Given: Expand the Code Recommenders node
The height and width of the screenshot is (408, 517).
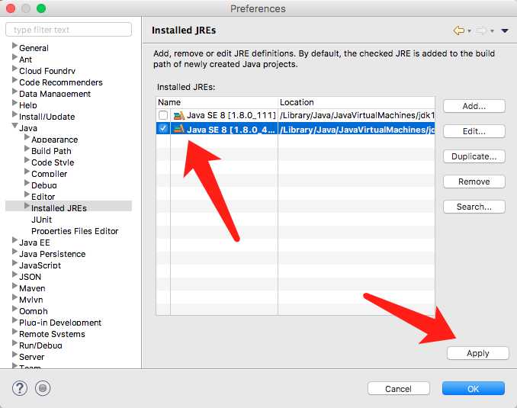Looking at the screenshot, I should point(14,79).
